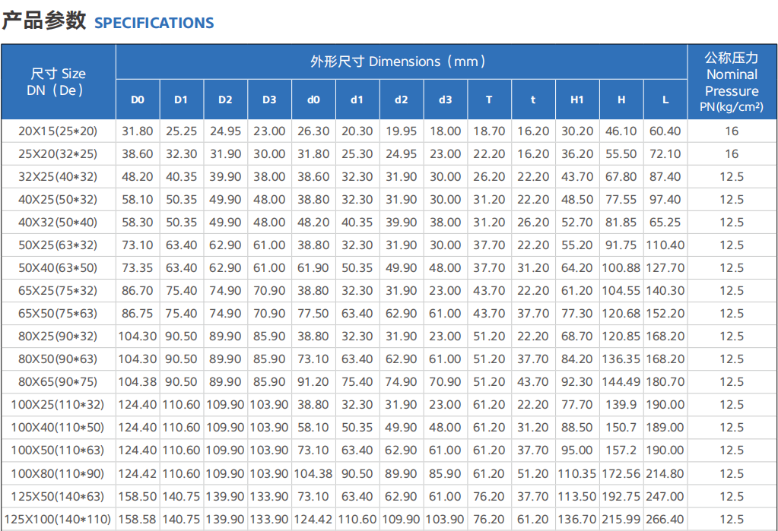Screen dimensions: 778x531
Task: Click the row label 80X50(90*63)
Action: tap(58, 359)
